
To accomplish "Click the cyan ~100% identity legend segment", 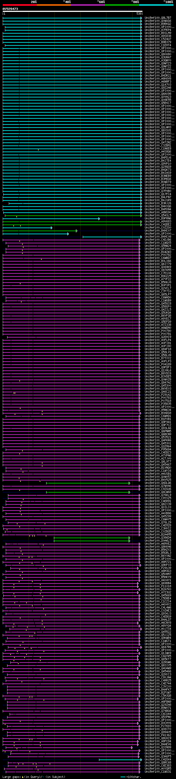I will pyautogui.click(x=156, y=5).
